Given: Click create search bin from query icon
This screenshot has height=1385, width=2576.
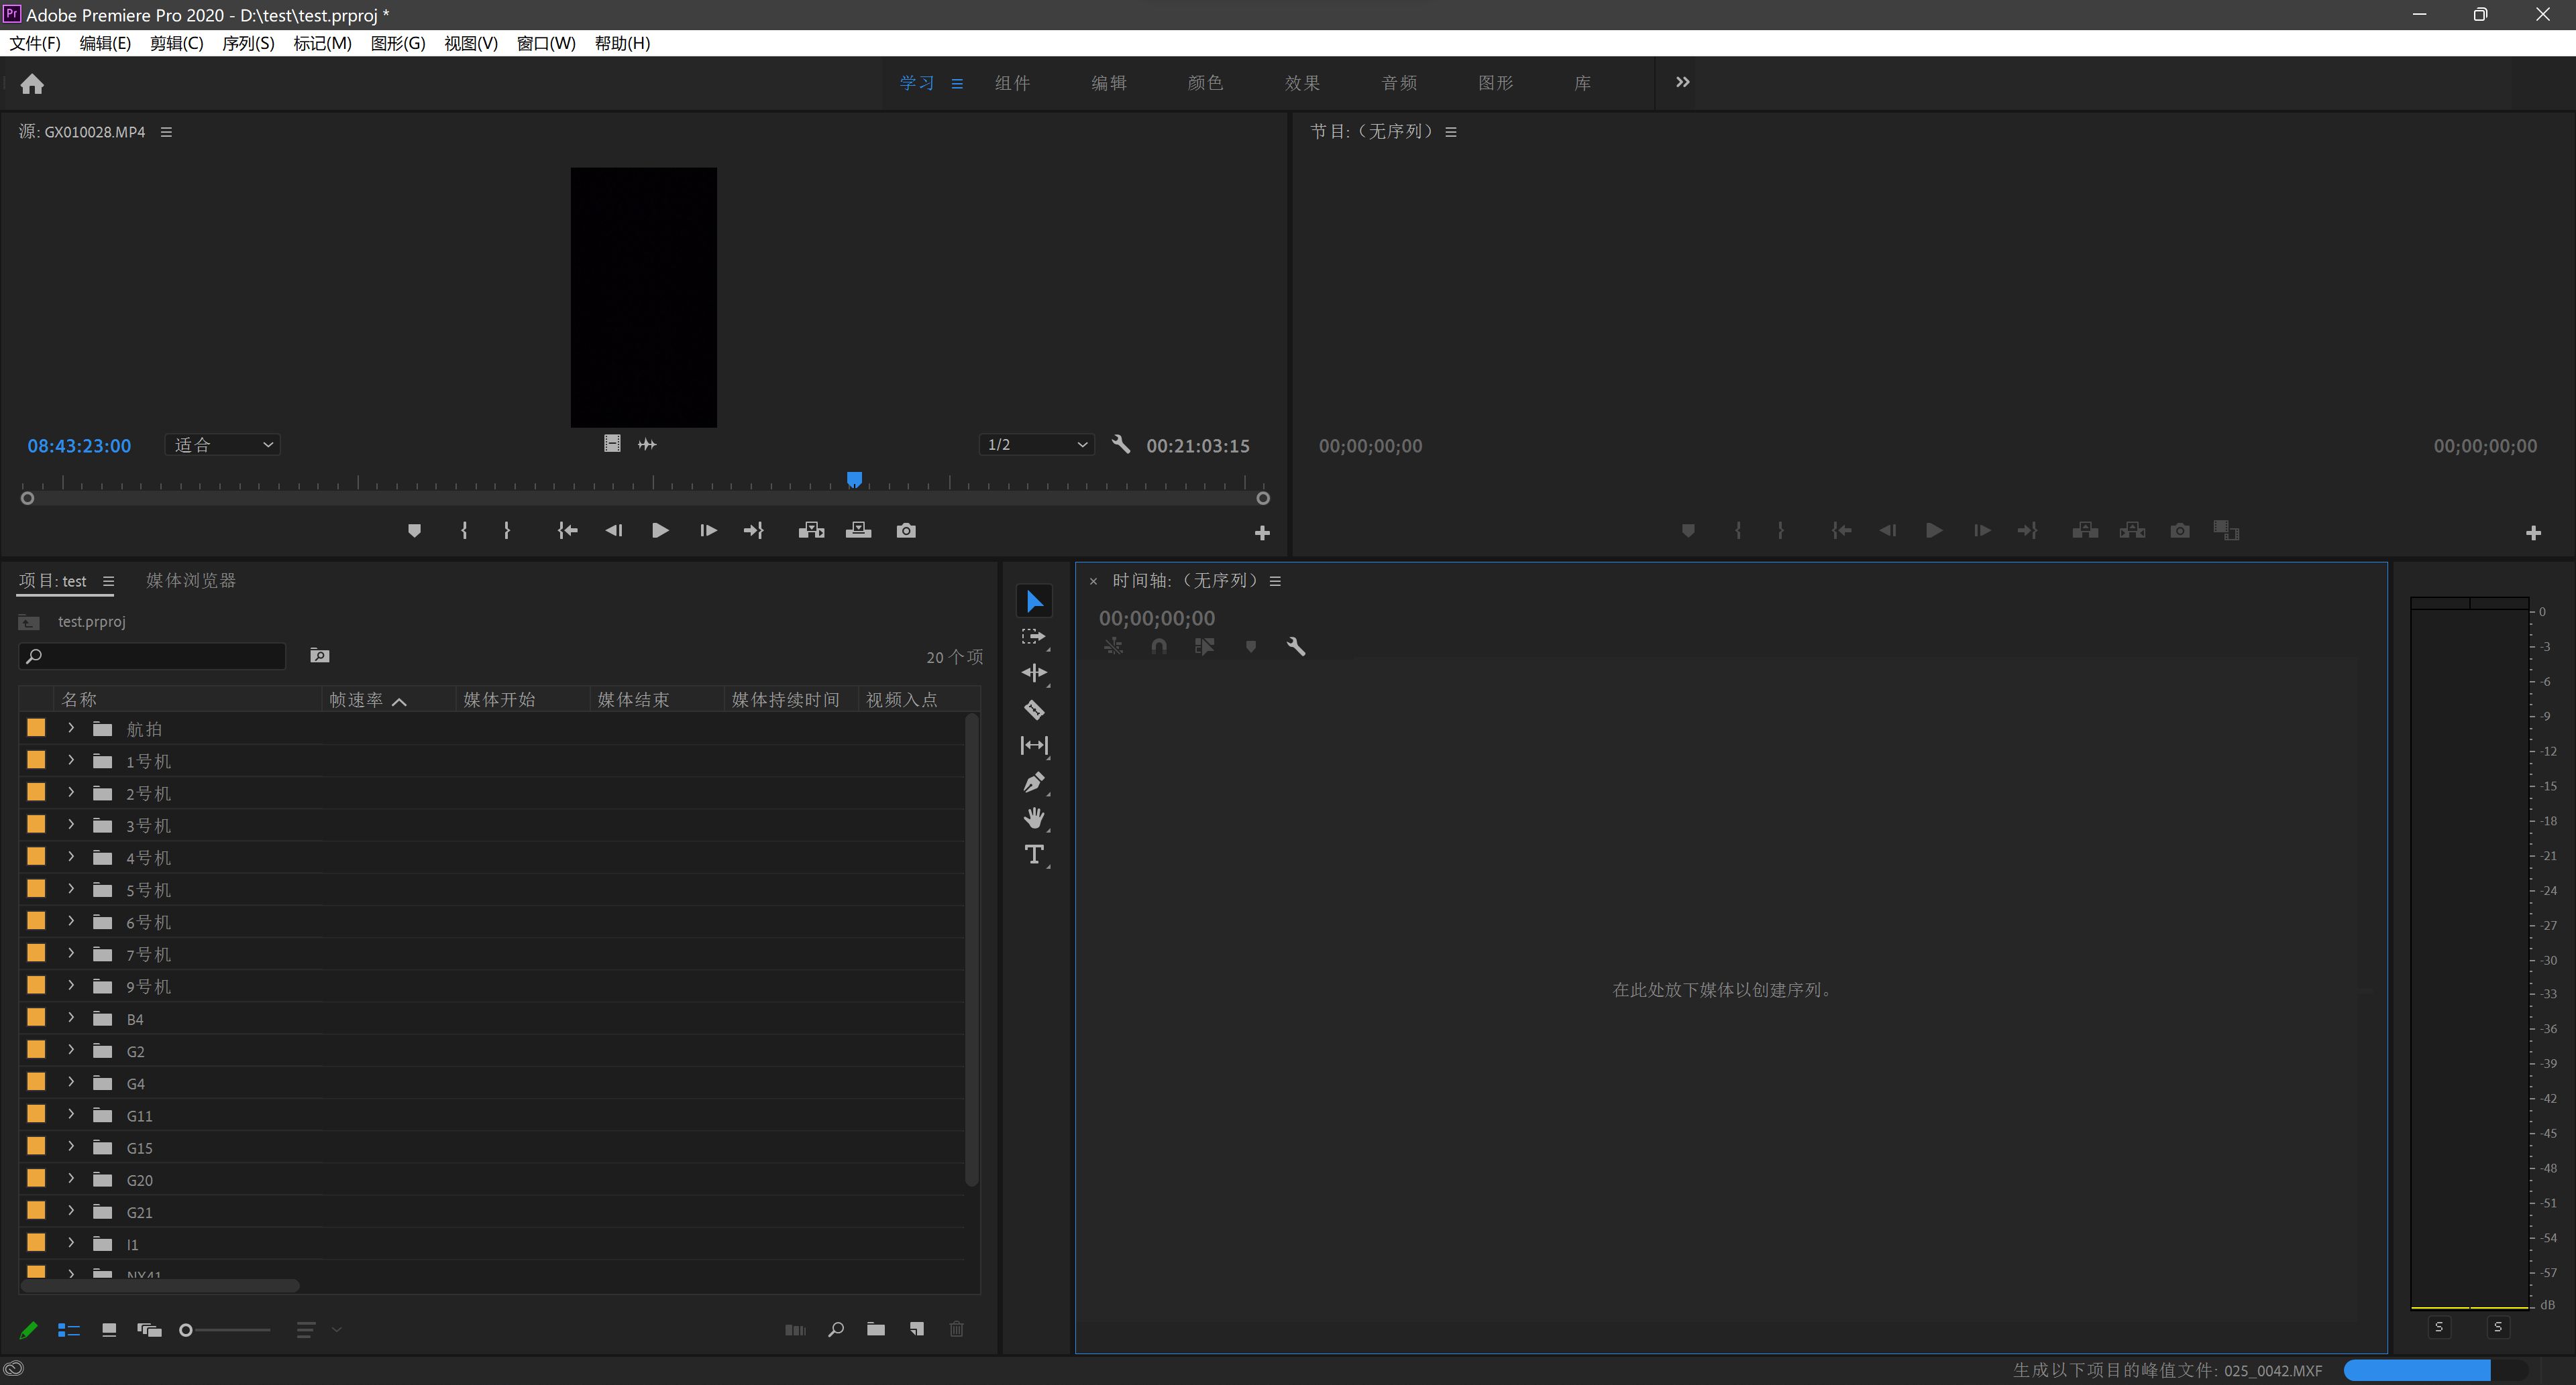Looking at the screenshot, I should (x=320, y=656).
